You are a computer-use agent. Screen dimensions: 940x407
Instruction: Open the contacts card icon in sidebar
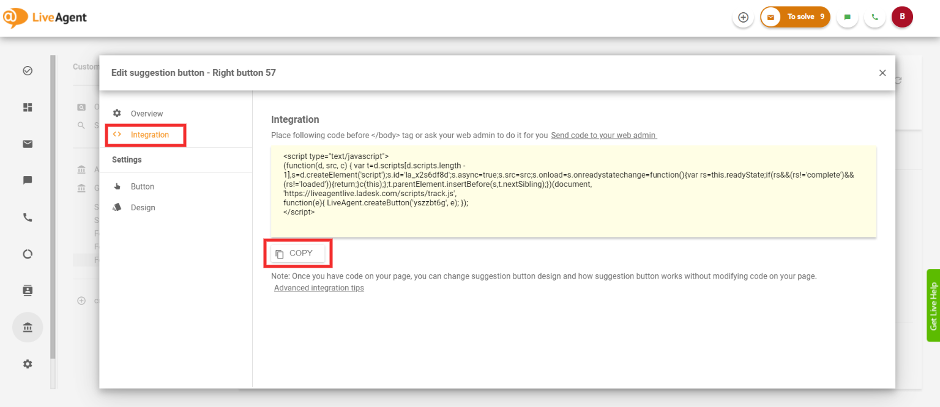pyautogui.click(x=28, y=291)
